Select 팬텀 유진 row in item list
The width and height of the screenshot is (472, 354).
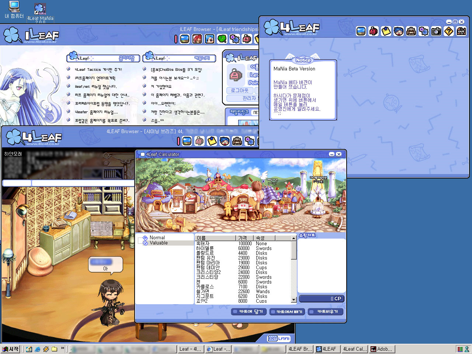coord(243,258)
